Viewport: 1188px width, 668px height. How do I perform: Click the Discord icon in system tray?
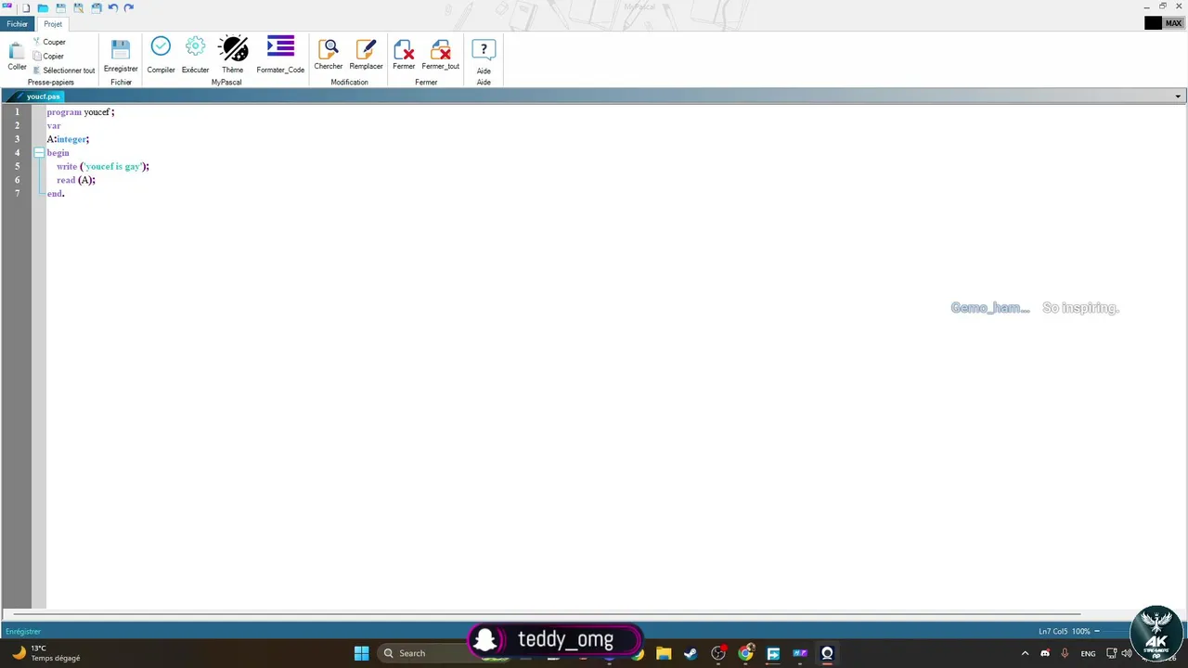pyautogui.click(x=1045, y=653)
